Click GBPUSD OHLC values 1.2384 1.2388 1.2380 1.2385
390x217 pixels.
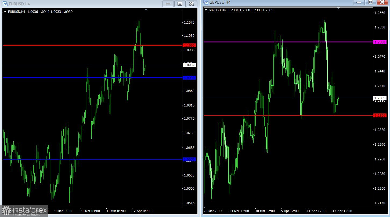tap(251, 10)
